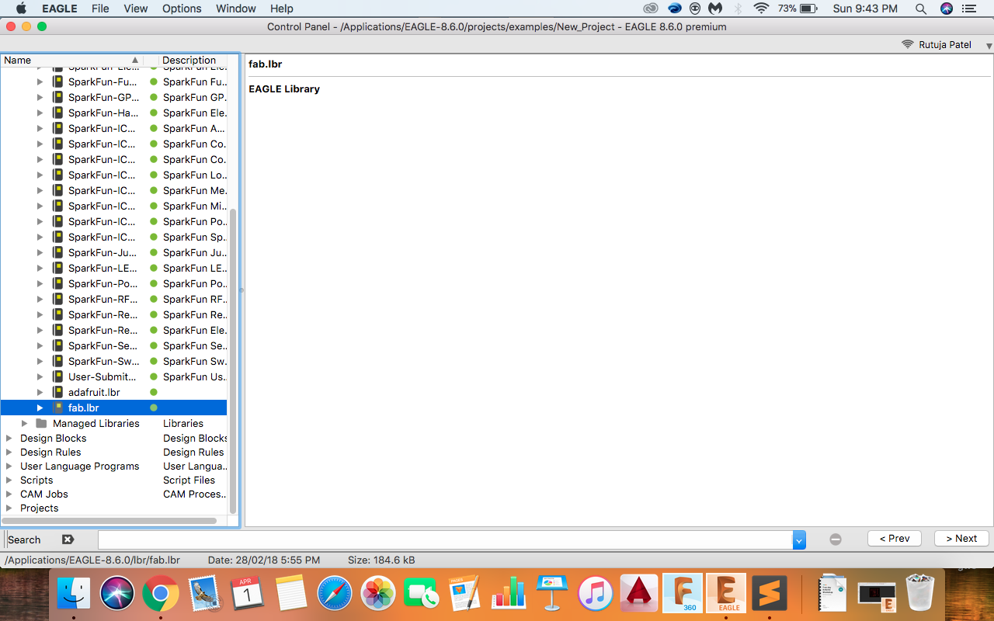
Task: Open the Help menu
Action: (282, 9)
